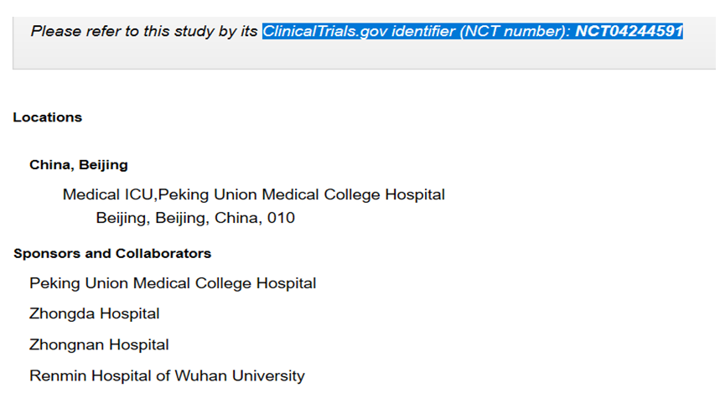Click the Zhongnan Hospital entry
The height and width of the screenshot is (393, 720).
point(99,344)
